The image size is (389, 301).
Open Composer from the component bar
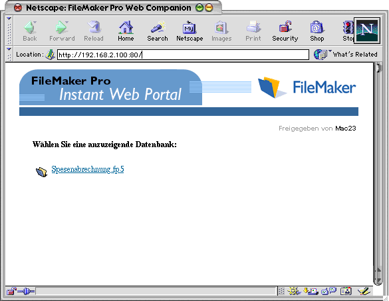364,291
